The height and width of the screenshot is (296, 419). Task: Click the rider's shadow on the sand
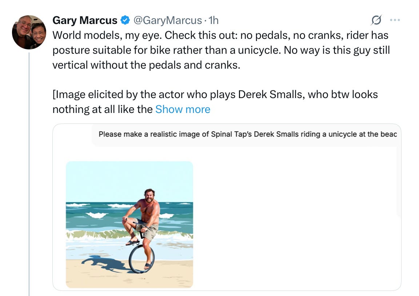(102, 263)
